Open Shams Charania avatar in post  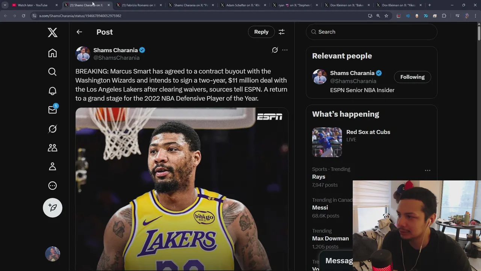pyautogui.click(x=83, y=54)
